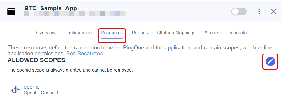Open the Attribute Mappings tab
The image size is (282, 103).
point(176,33)
